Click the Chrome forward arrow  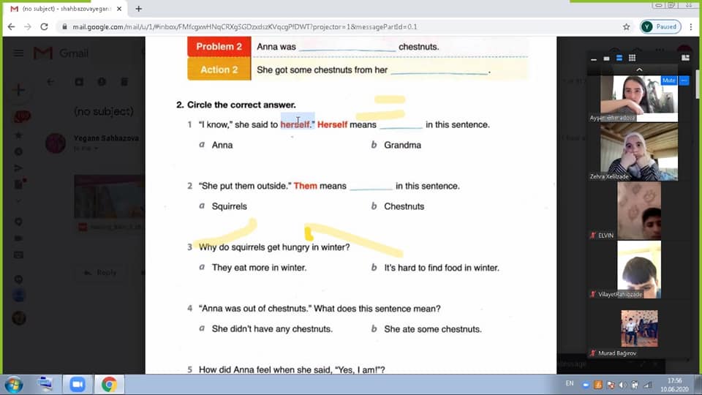pyautogui.click(x=28, y=27)
